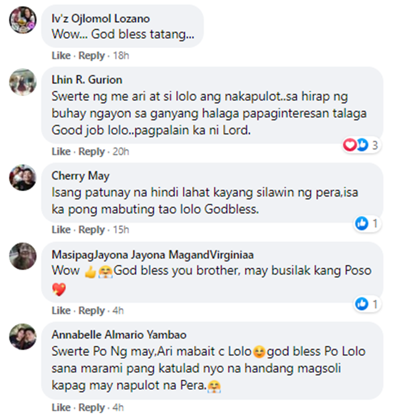Click the like reaction badge on Cherry May's comment

click(x=367, y=224)
